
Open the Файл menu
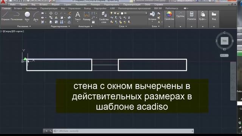[x=12, y=5]
